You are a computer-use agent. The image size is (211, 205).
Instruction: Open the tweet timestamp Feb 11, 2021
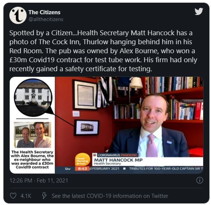[x=39, y=181]
